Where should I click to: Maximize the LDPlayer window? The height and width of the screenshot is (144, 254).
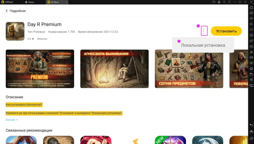pos(240,2)
